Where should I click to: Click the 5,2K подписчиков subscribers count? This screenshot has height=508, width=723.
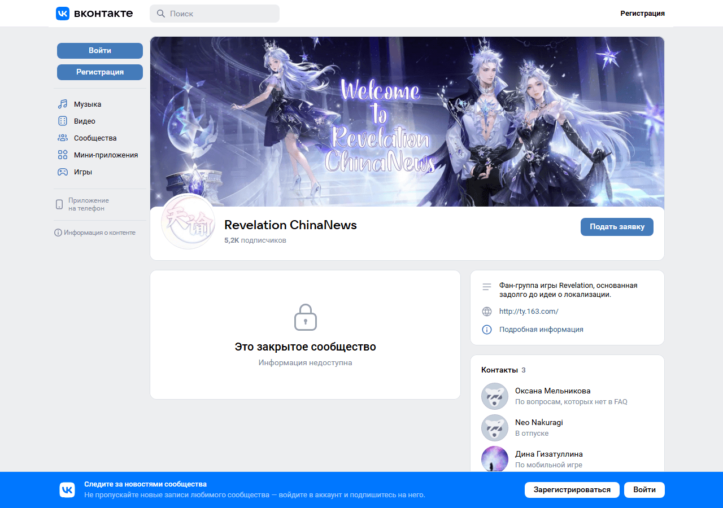coord(255,240)
